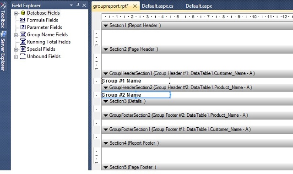Image resolution: width=293 pixels, height=174 pixels.
Task: Click the Section4 (Report Footer) bar
Action: click(197, 143)
